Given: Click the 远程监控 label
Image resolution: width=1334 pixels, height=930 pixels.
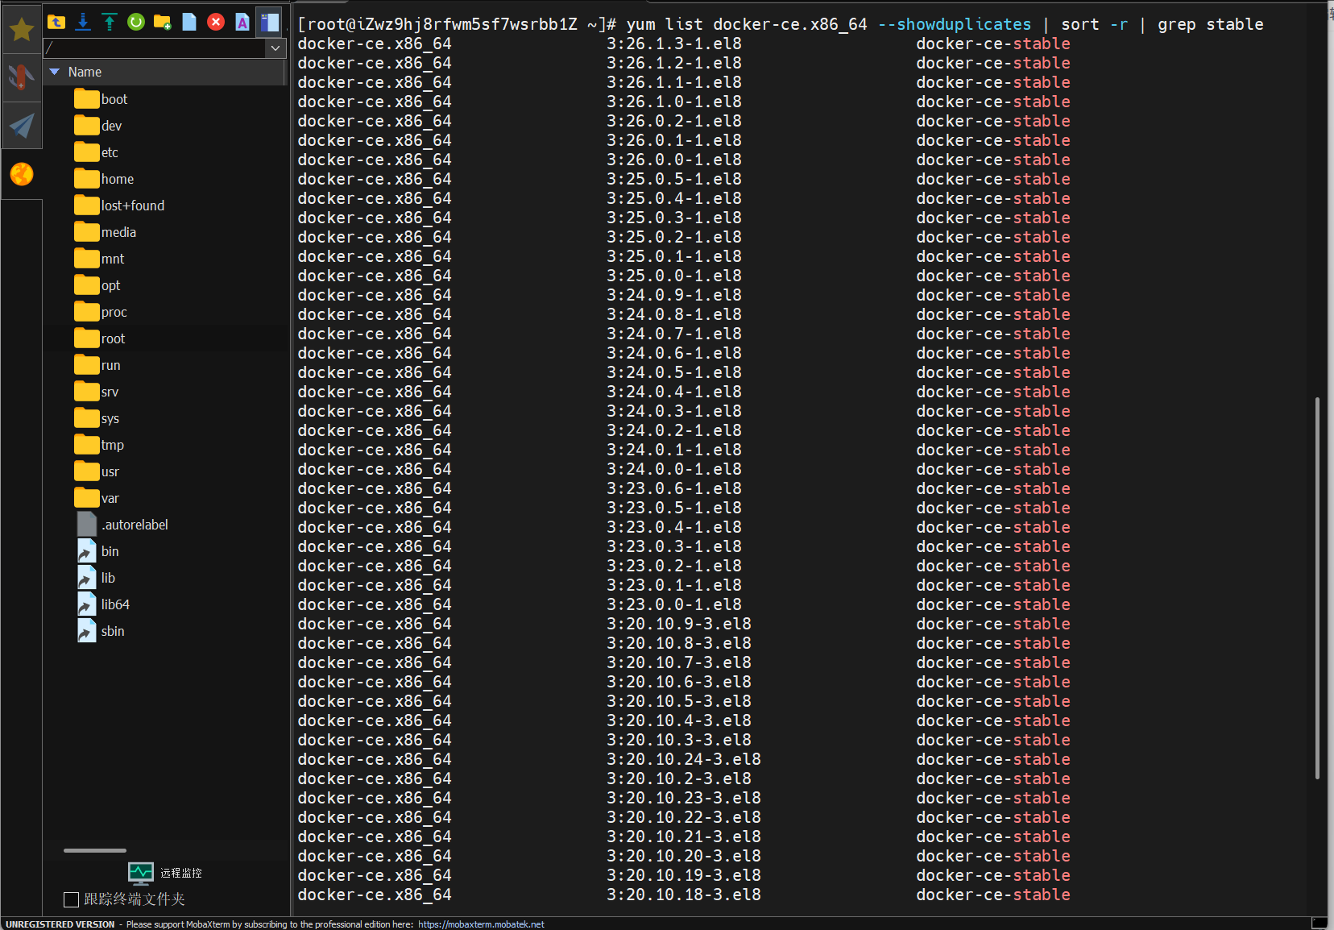Looking at the screenshot, I should click(181, 873).
